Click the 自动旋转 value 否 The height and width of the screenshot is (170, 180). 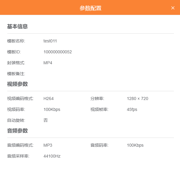45,120
